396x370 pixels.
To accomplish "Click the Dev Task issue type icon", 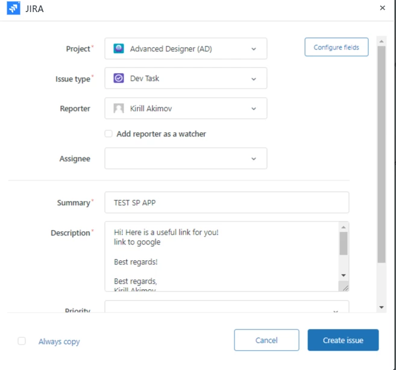I will [x=119, y=78].
